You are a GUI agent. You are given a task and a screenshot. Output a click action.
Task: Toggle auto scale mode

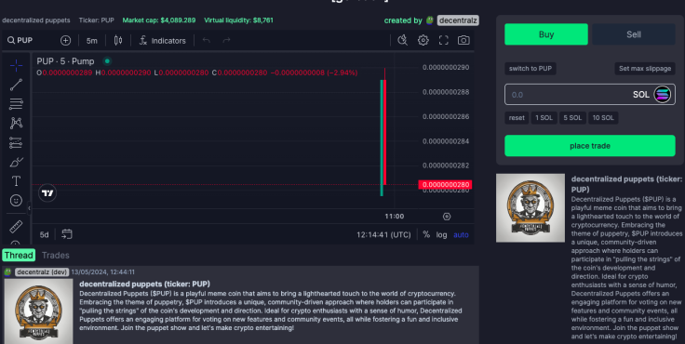pyautogui.click(x=461, y=235)
